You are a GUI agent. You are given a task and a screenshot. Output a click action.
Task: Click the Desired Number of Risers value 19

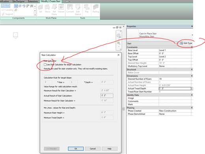[175, 79]
